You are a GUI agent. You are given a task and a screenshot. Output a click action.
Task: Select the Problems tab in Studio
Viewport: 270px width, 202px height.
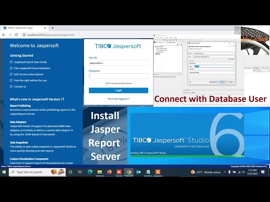(x=256, y=68)
